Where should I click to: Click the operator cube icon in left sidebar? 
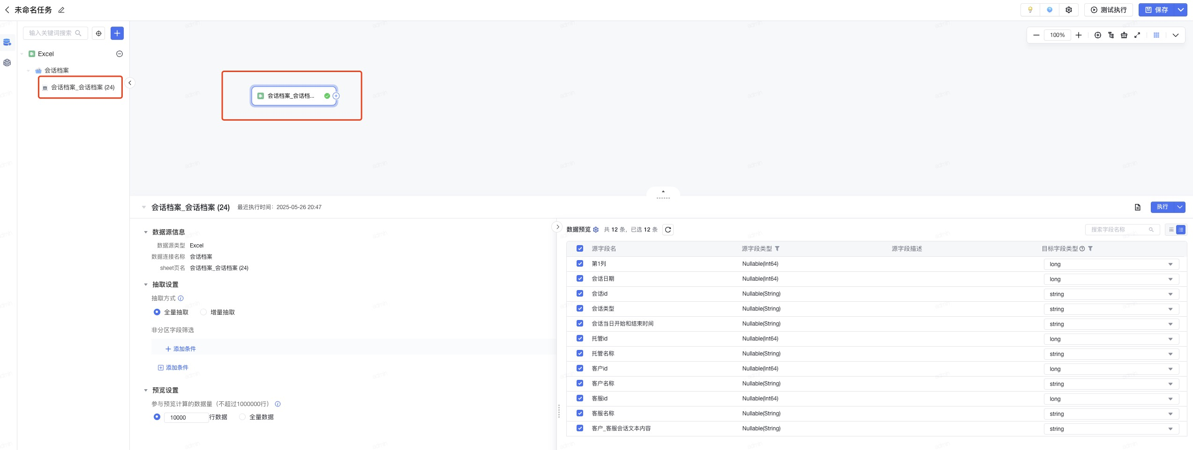(x=7, y=63)
